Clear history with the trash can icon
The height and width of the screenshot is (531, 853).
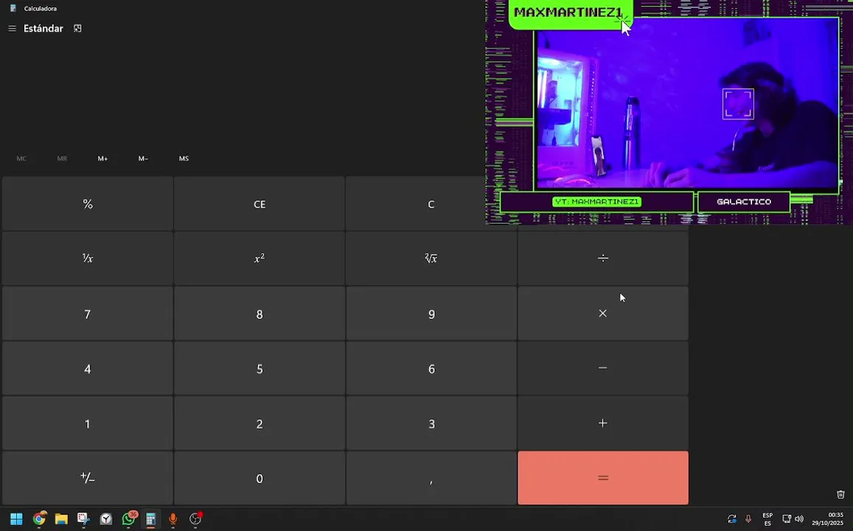[x=840, y=494]
